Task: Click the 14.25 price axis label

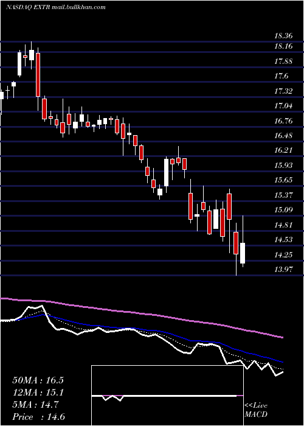Action: click(x=283, y=255)
